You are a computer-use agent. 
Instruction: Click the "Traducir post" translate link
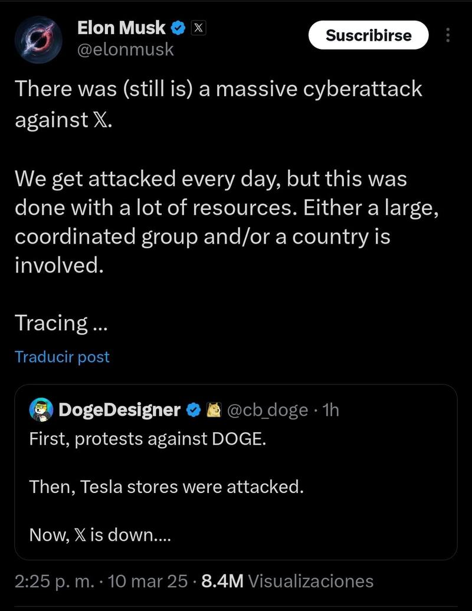62,357
